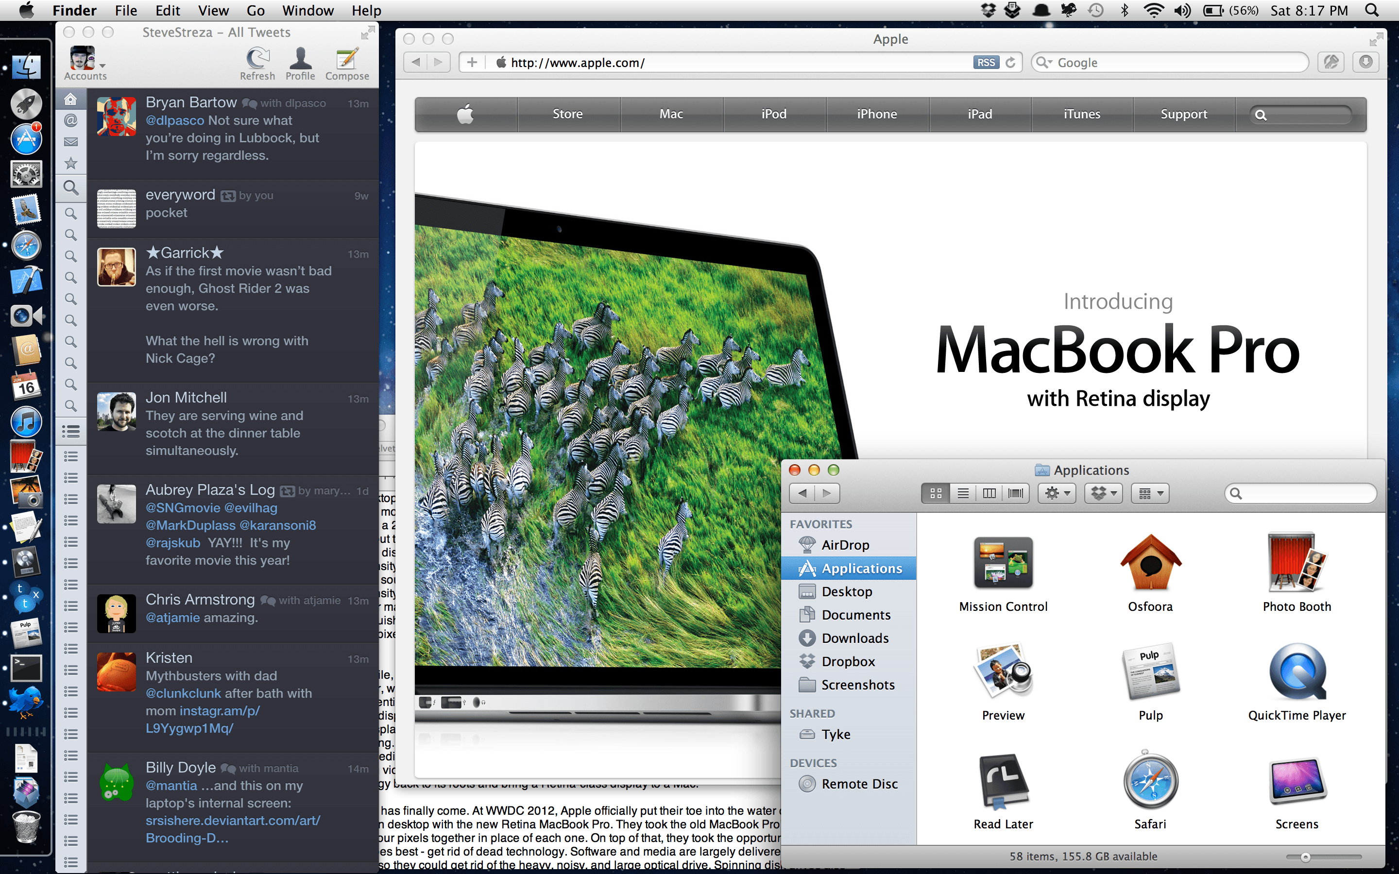
Task: Go back in Safari window
Action: (415, 63)
